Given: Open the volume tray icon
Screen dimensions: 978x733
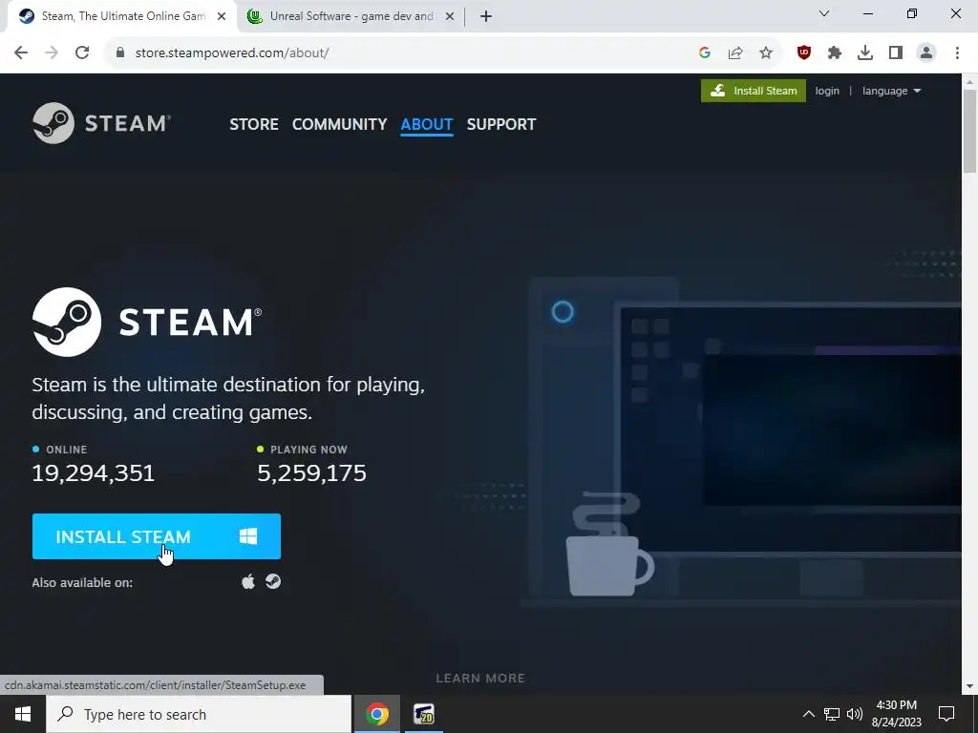Looking at the screenshot, I should 855,714.
